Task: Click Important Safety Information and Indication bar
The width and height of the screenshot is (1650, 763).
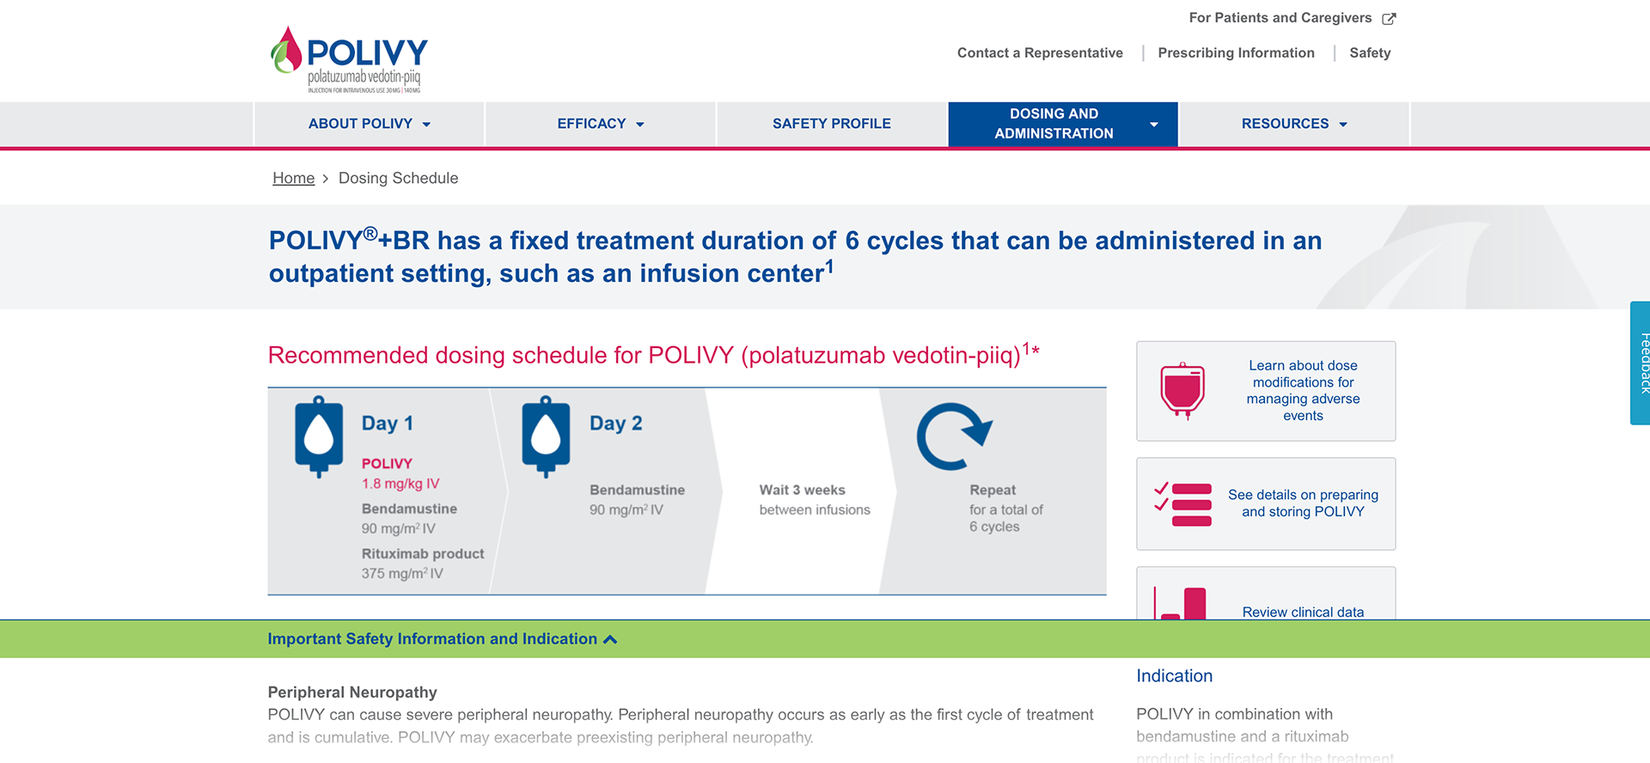Action: point(825,639)
